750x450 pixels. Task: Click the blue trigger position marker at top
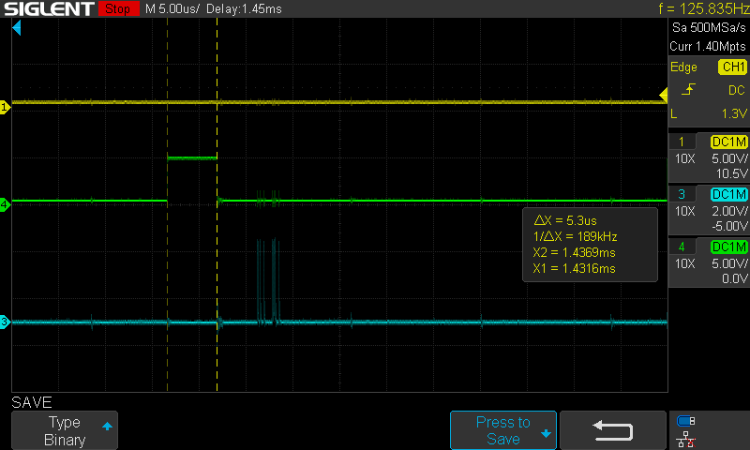(x=16, y=31)
